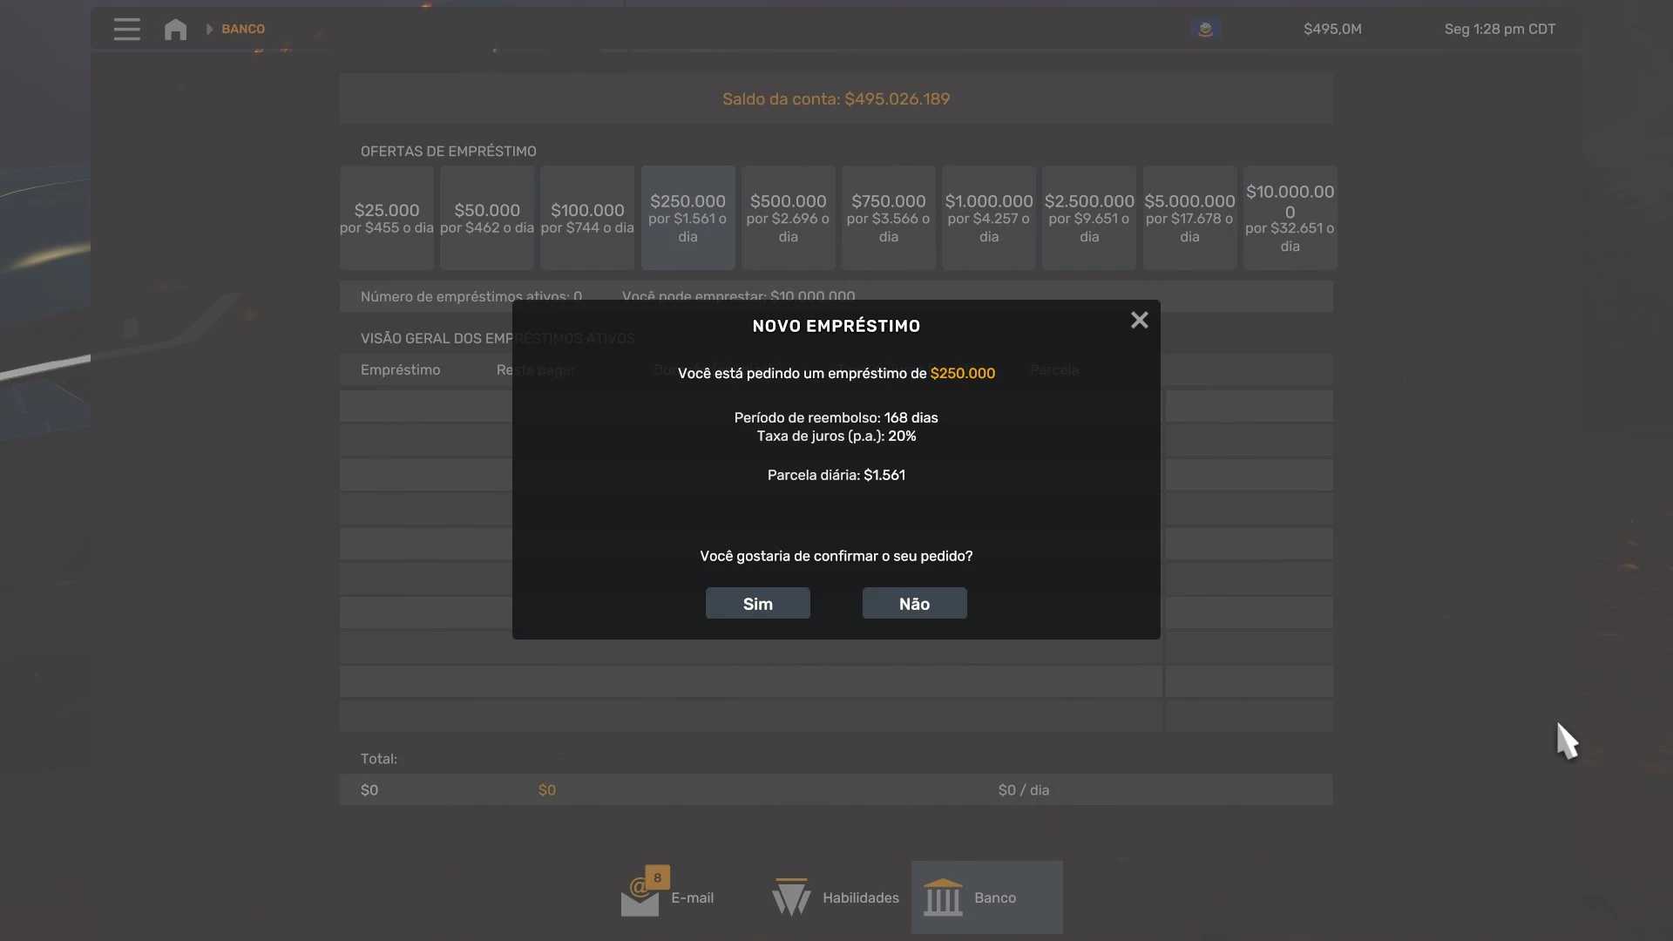Image resolution: width=1673 pixels, height=941 pixels.
Task: Open the Habilidades skills icon
Action: [x=791, y=897]
